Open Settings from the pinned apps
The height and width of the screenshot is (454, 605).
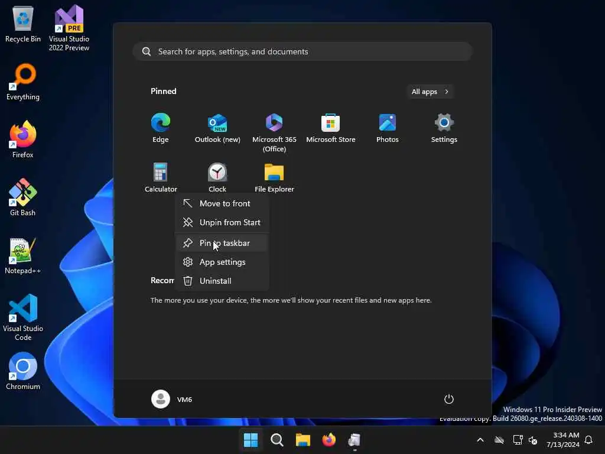[444, 128]
